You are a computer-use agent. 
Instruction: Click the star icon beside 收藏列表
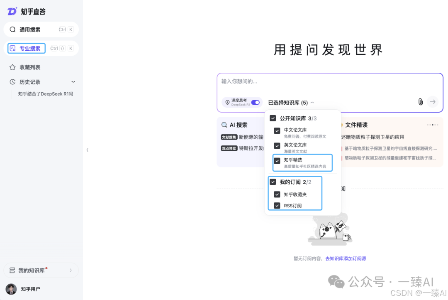[x=12, y=67]
